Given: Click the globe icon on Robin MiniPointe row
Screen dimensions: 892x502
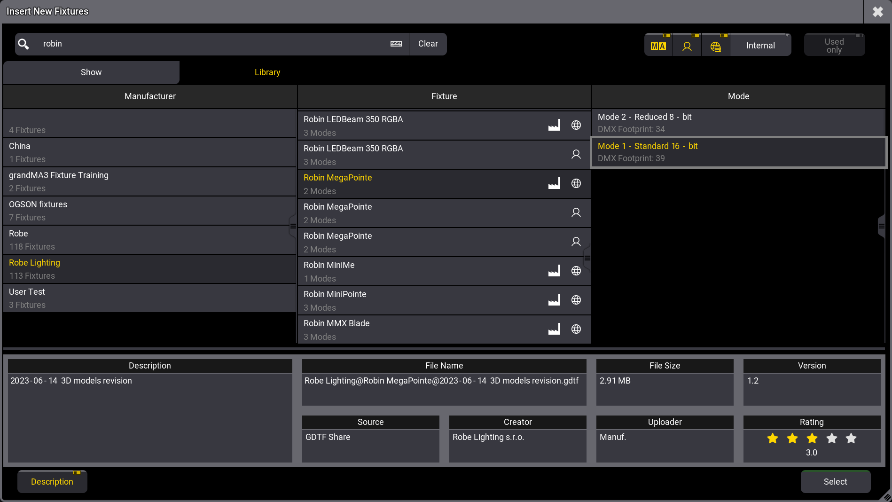Looking at the screenshot, I should (576, 300).
